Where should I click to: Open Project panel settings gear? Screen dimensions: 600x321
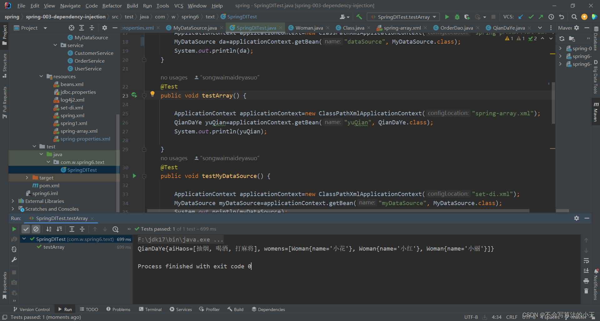coord(105,28)
